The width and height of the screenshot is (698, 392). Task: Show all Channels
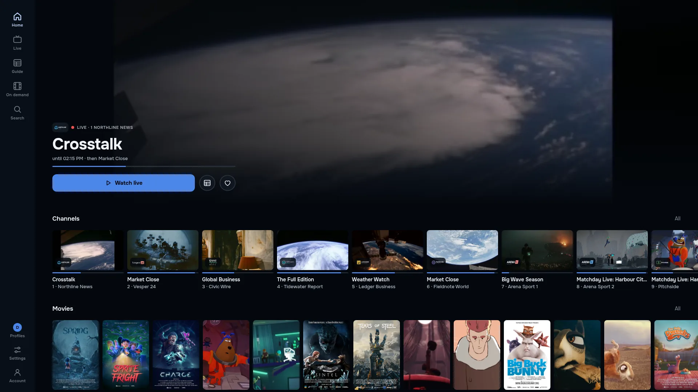click(x=678, y=219)
